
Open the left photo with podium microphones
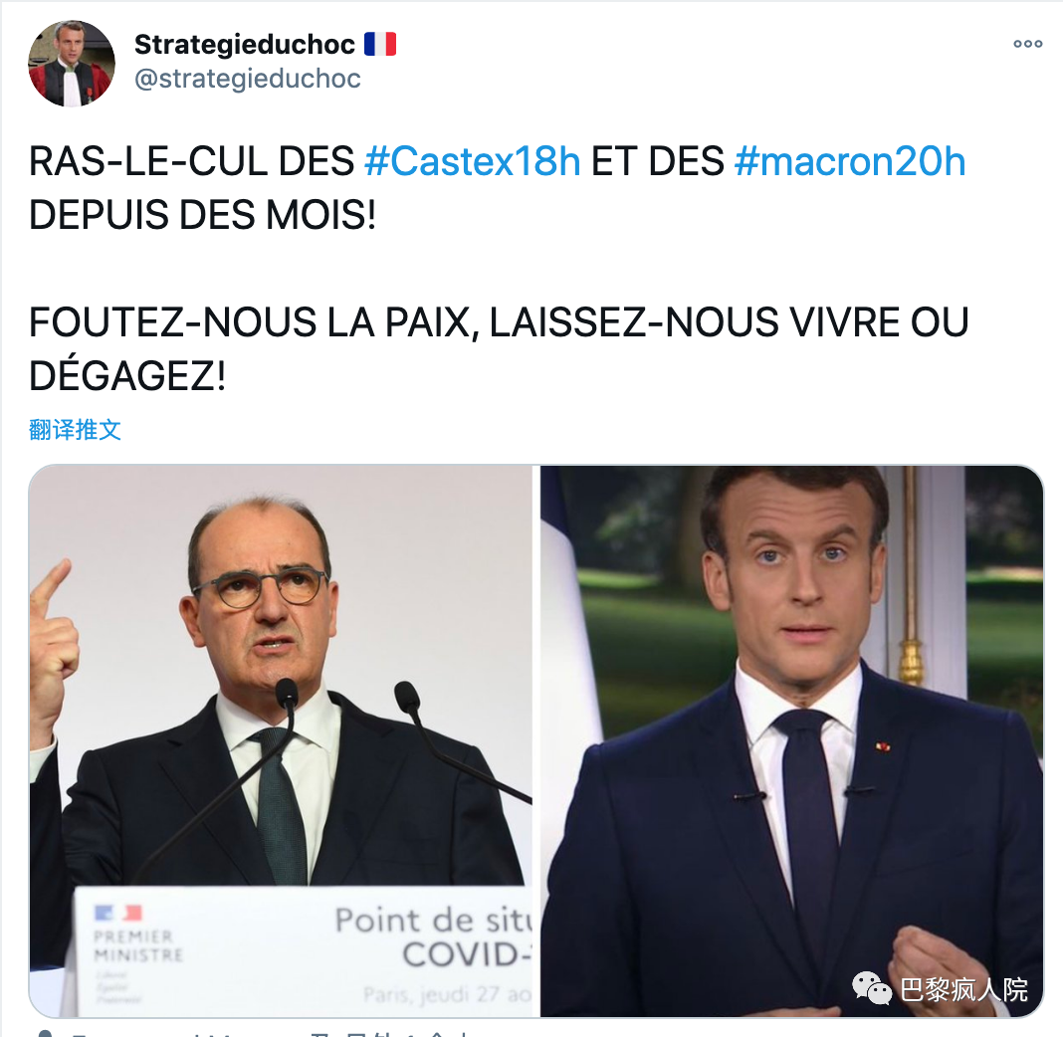pyautogui.click(x=281, y=740)
